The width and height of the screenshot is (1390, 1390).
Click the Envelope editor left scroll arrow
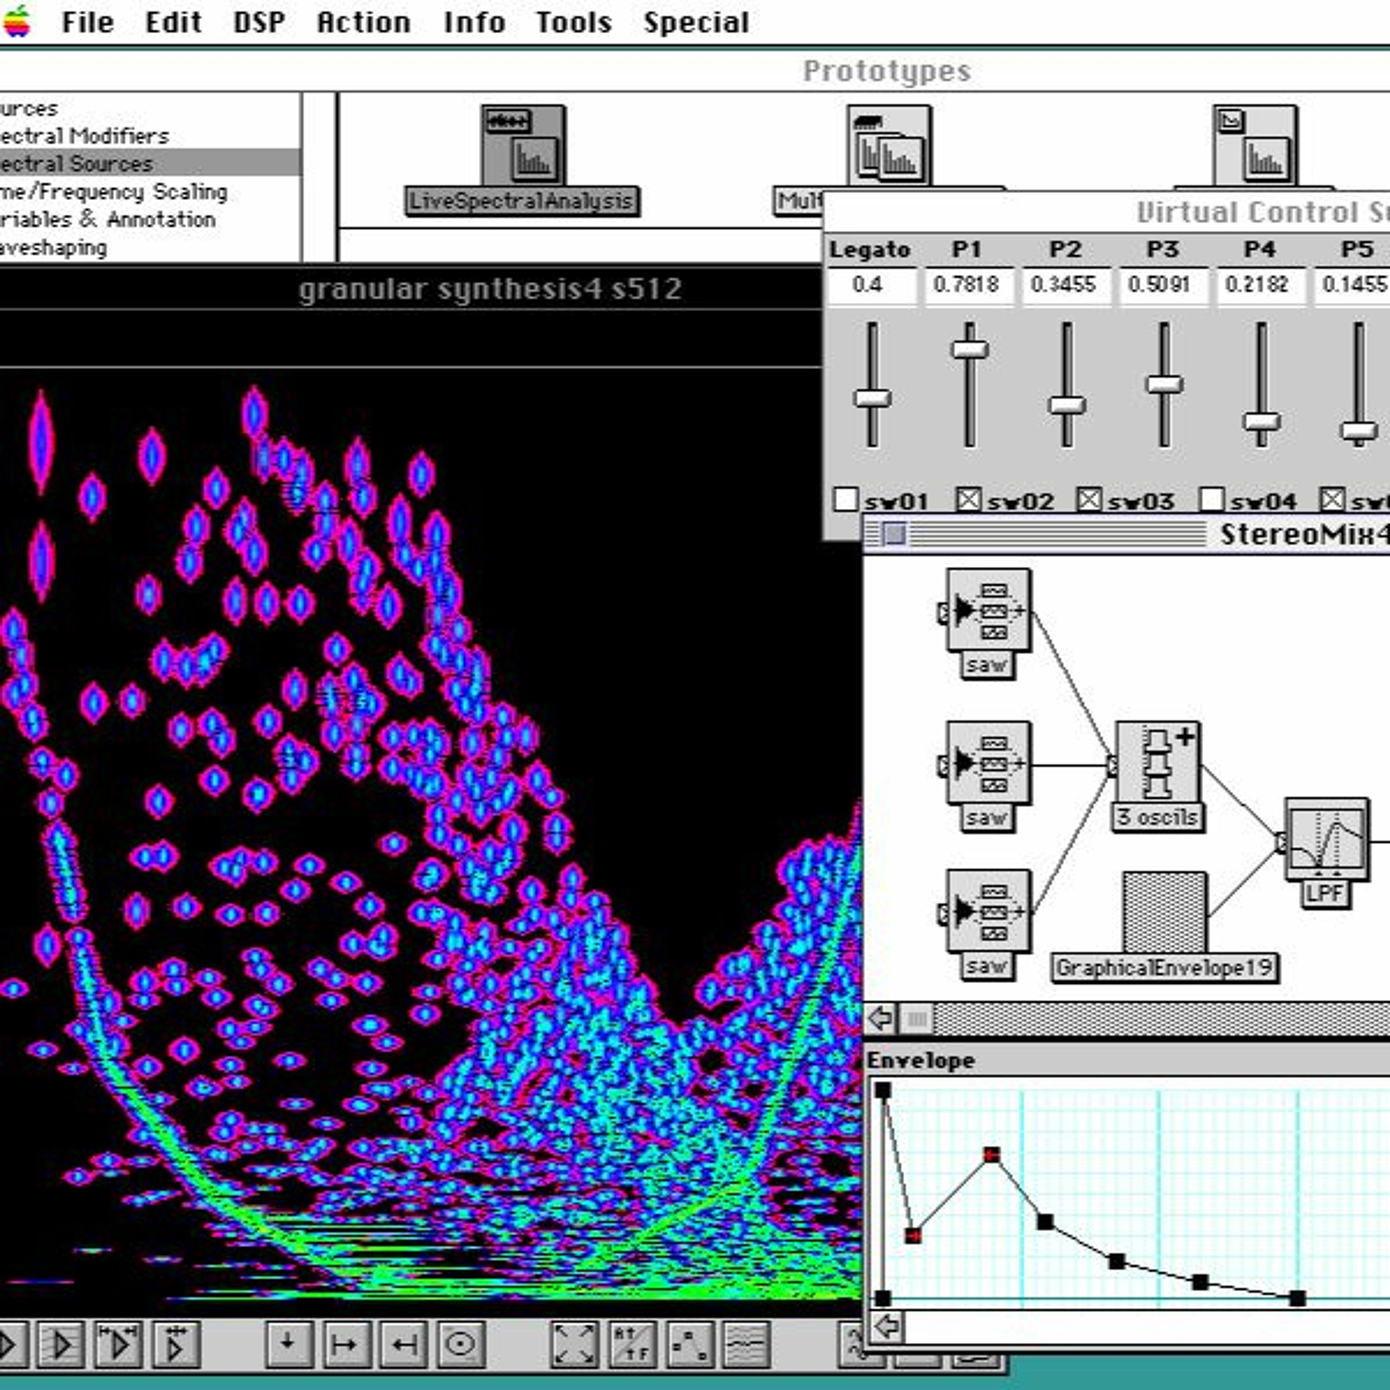(886, 1326)
